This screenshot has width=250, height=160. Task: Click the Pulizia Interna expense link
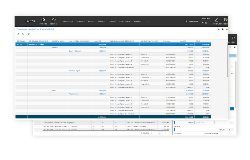point(73,94)
